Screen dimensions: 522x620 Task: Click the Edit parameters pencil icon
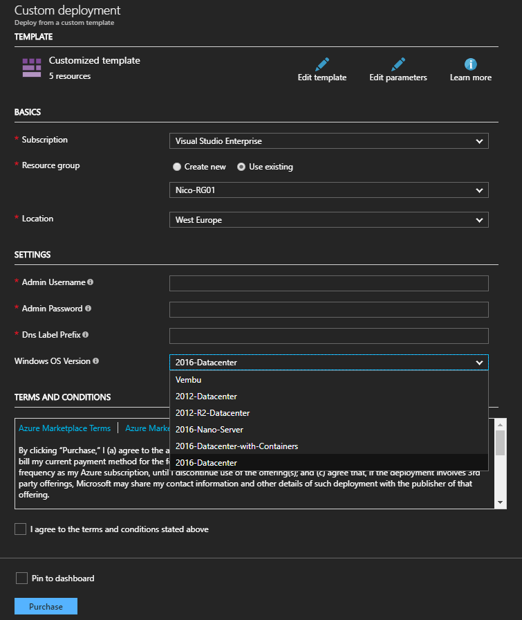[398, 64]
